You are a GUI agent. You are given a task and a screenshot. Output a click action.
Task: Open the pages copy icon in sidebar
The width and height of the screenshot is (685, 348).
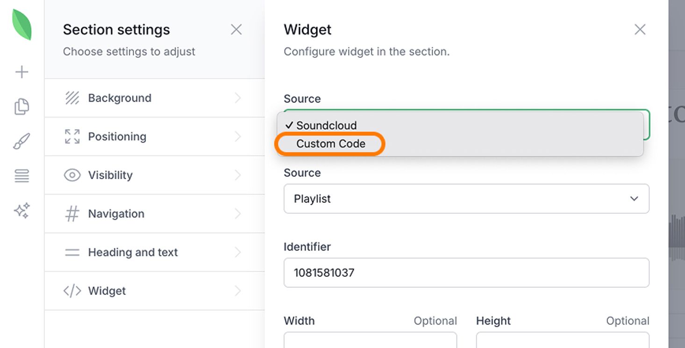click(22, 106)
